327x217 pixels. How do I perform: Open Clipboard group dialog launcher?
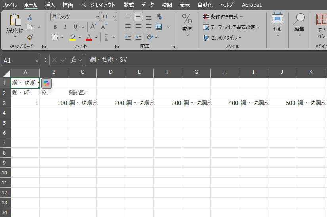(x=44, y=46)
